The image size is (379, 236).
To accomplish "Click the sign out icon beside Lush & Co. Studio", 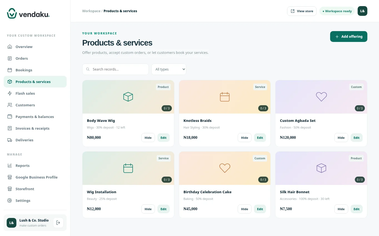I will tap(58, 223).
